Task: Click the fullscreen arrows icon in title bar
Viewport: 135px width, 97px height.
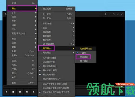Action: pyautogui.click(x=117, y=14)
